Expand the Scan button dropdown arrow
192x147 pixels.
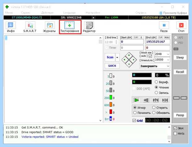pos(117,57)
